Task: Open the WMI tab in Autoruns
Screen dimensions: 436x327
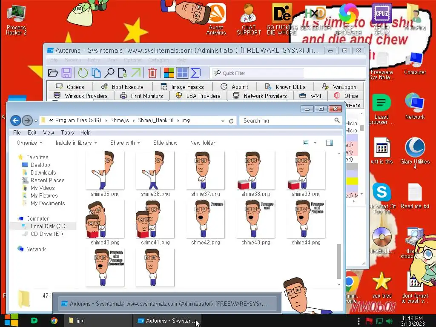Action: tap(310, 96)
